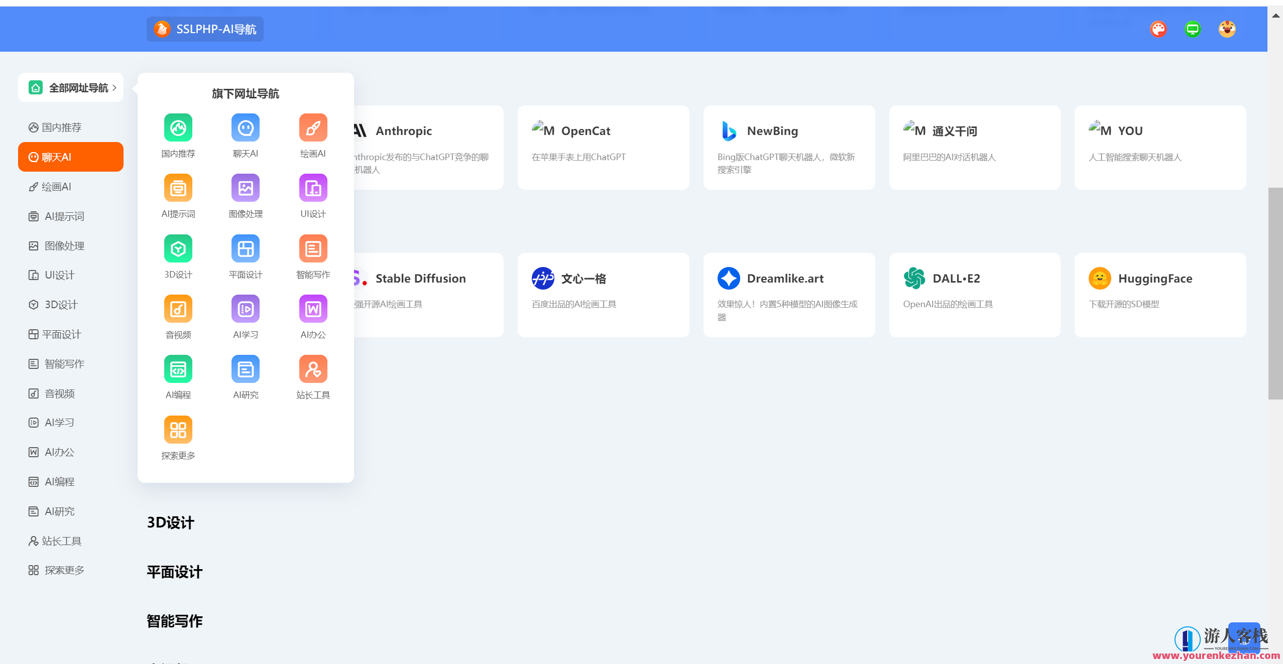Click the palette theme icon in header
Image resolution: width=1283 pixels, height=664 pixels.
point(1158,29)
